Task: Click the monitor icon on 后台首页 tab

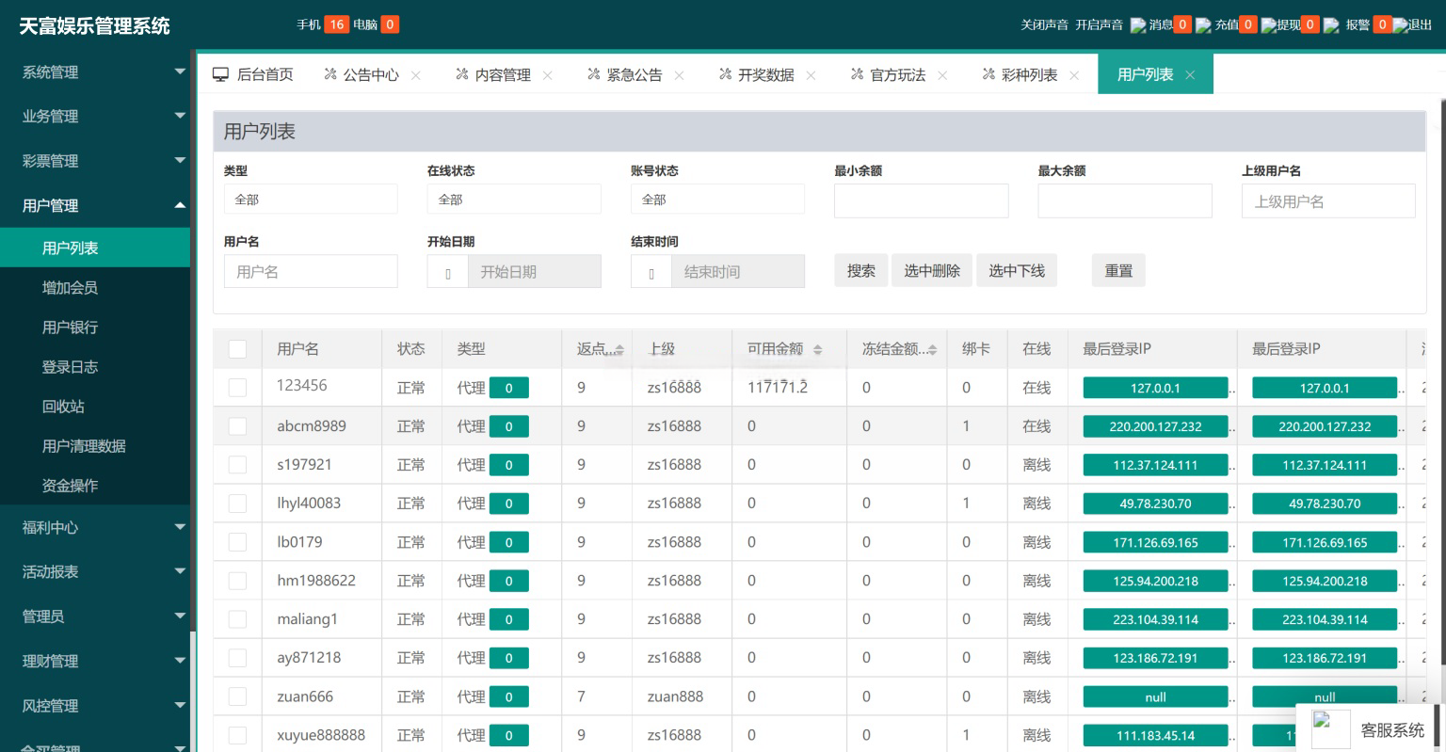Action: click(x=221, y=74)
